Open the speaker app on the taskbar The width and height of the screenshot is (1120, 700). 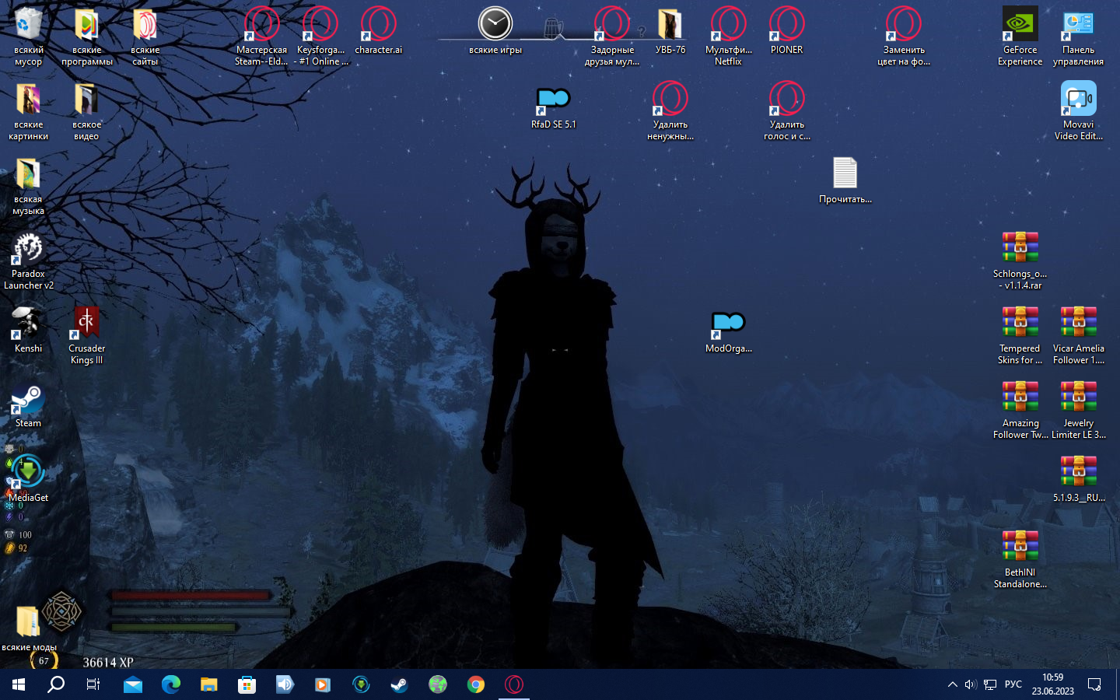285,684
